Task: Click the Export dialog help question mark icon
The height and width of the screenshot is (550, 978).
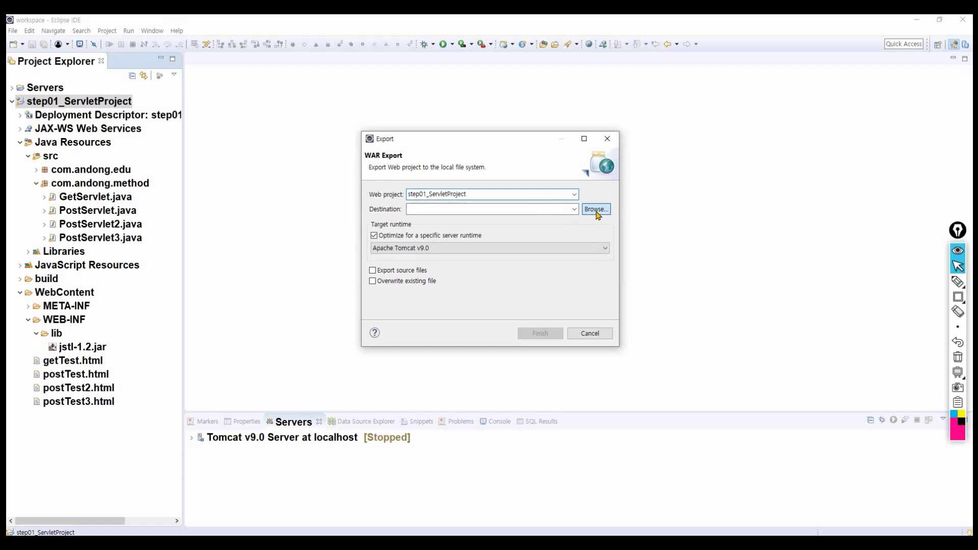Action: (x=374, y=333)
